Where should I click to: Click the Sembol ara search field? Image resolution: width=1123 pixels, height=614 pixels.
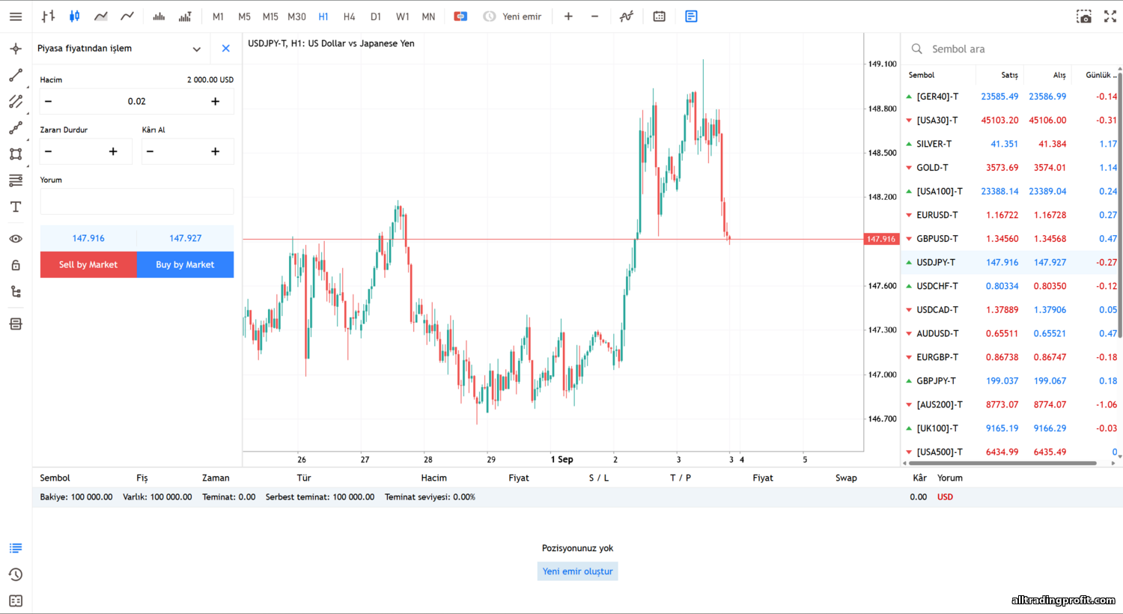coord(1011,49)
